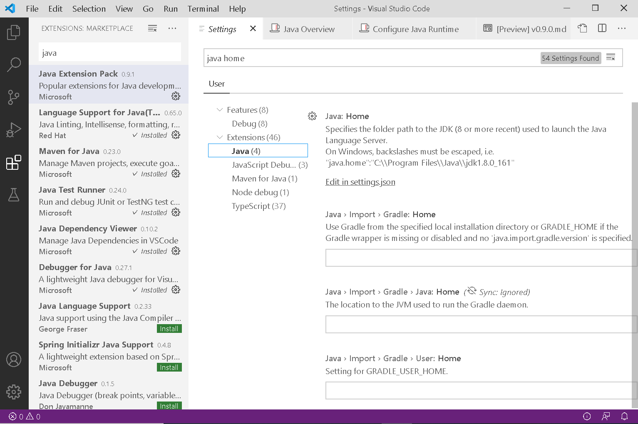Image resolution: width=638 pixels, height=424 pixels.
Task: Select the User settings scope tab
Action: 217,84
